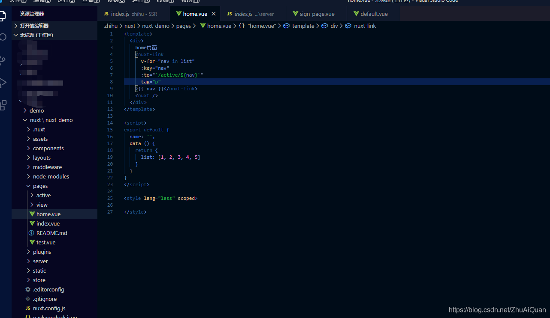550x318 pixels.
Task: Click line number 19 in the gutter
Action: [x=110, y=157]
